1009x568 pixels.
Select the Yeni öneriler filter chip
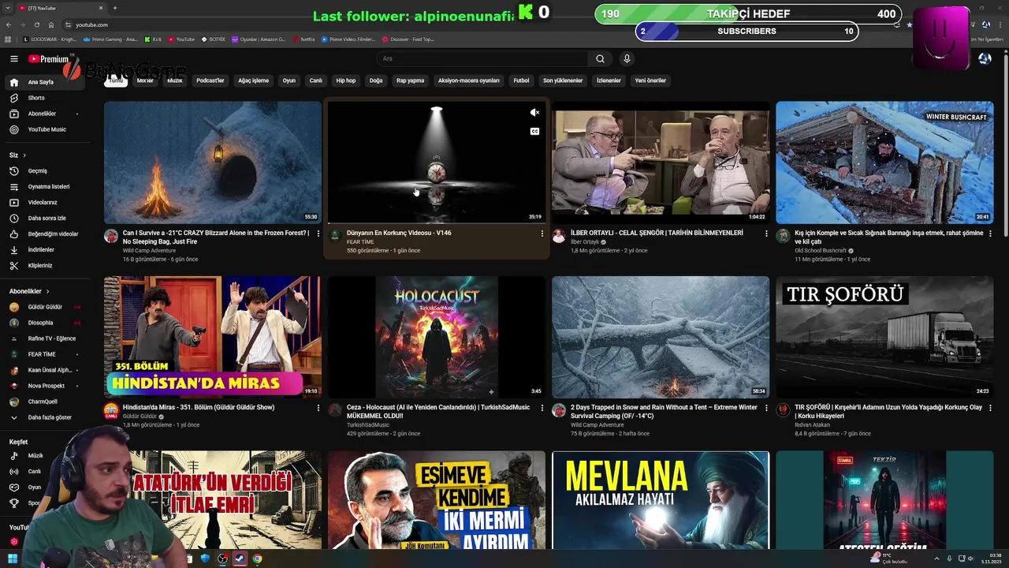(x=650, y=80)
